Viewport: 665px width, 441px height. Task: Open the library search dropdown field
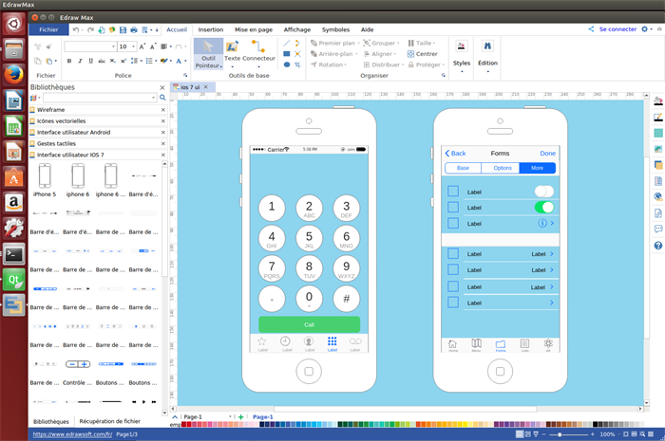point(100,98)
